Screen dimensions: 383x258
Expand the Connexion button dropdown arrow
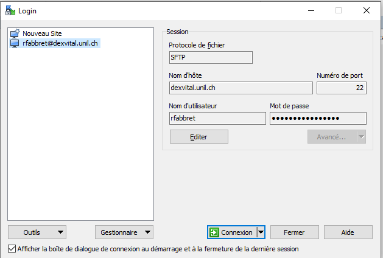[x=261, y=232]
